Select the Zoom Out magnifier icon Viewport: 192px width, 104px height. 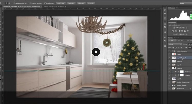pos(9,3)
